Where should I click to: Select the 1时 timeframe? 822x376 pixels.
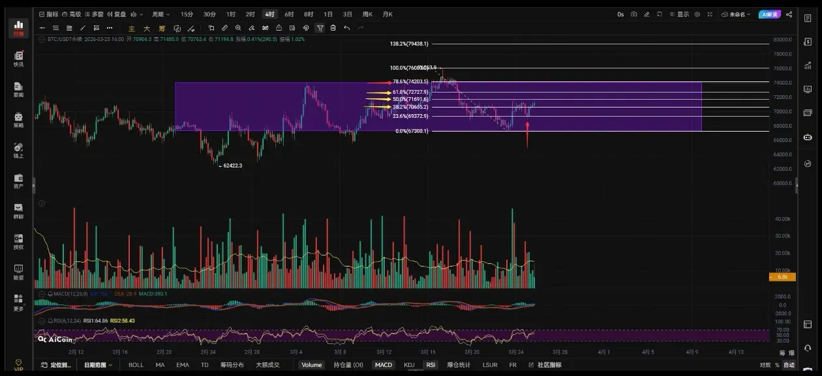[231, 14]
